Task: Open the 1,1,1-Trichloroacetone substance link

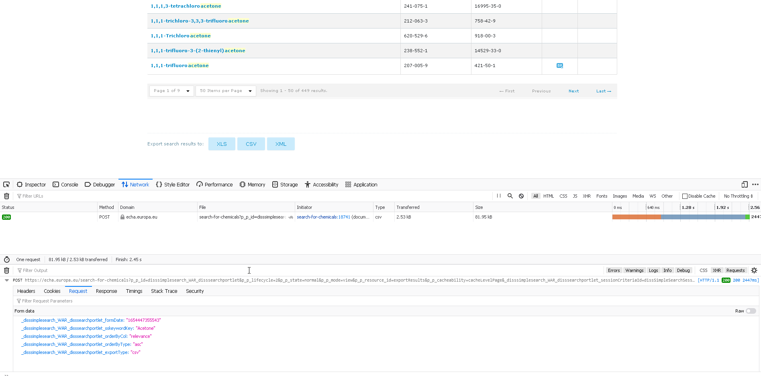Action: [181, 36]
